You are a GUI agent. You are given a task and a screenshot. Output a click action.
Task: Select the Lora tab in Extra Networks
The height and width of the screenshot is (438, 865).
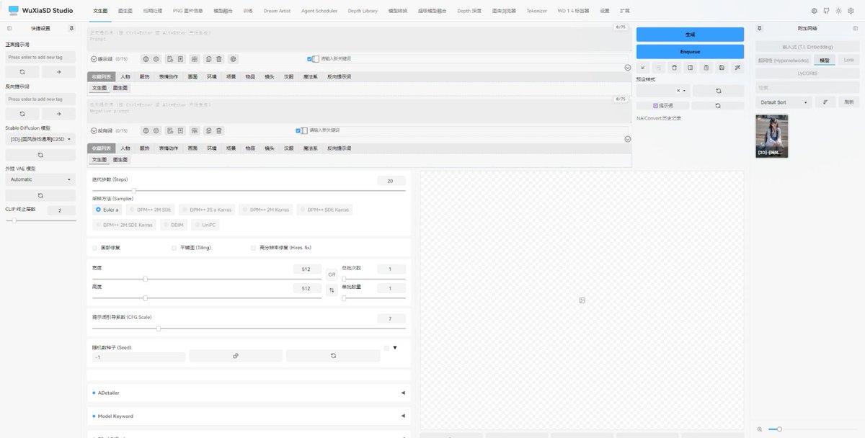(x=849, y=61)
